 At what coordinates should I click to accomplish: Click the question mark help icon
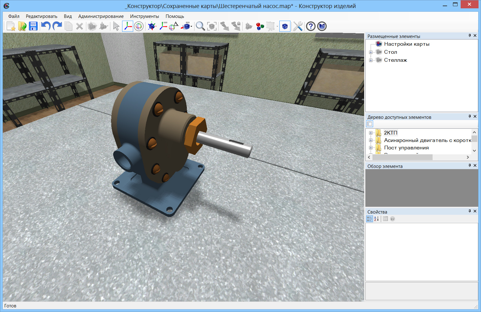coord(310,26)
